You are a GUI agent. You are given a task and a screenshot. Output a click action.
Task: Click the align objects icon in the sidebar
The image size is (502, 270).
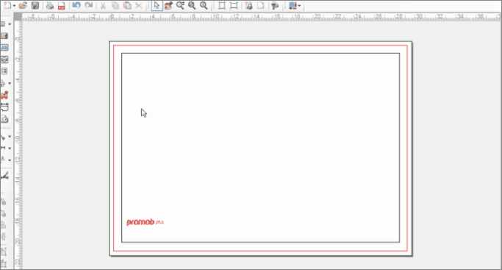(4, 225)
